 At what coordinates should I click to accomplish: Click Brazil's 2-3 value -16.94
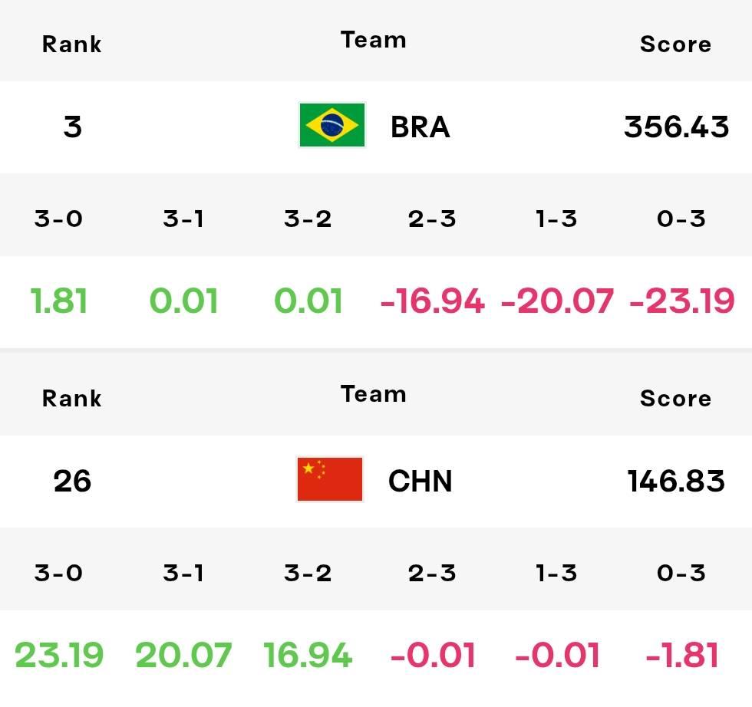pos(432,301)
